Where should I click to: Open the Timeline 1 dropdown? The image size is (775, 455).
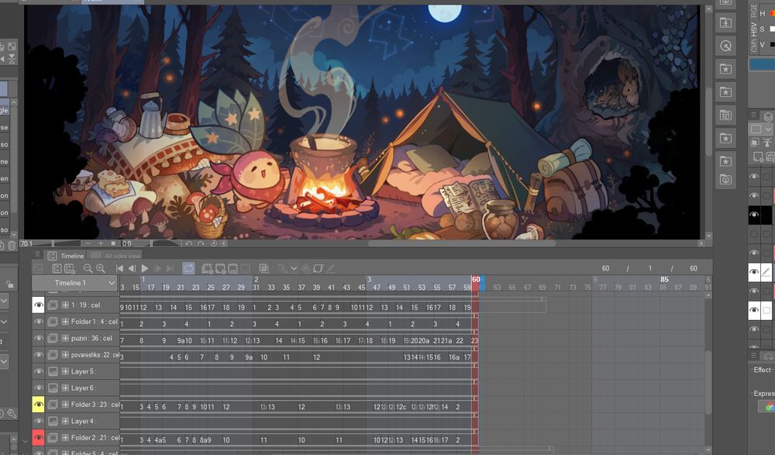[76, 283]
